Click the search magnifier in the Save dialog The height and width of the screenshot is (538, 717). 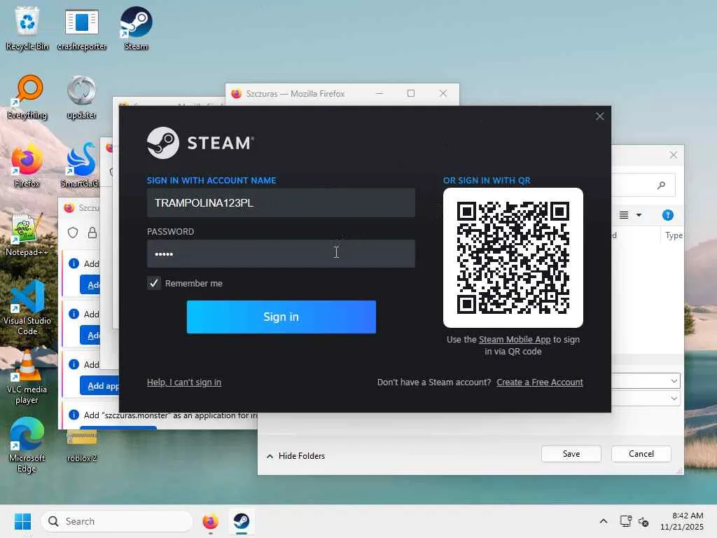tap(661, 185)
